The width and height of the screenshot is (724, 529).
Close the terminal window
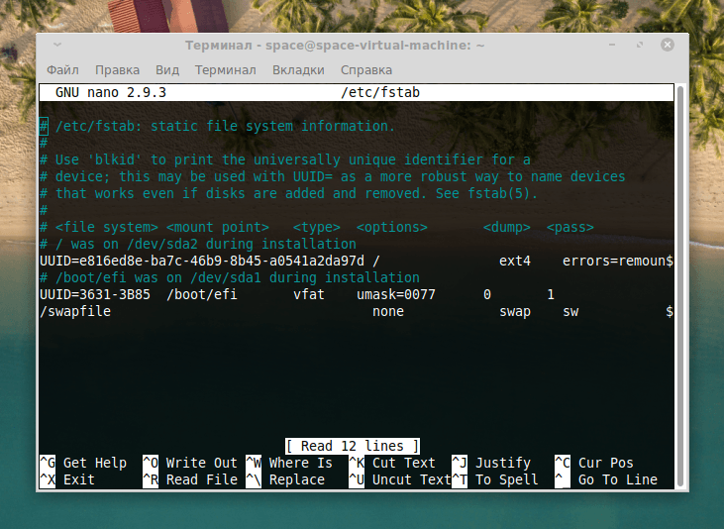pyautogui.click(x=668, y=45)
